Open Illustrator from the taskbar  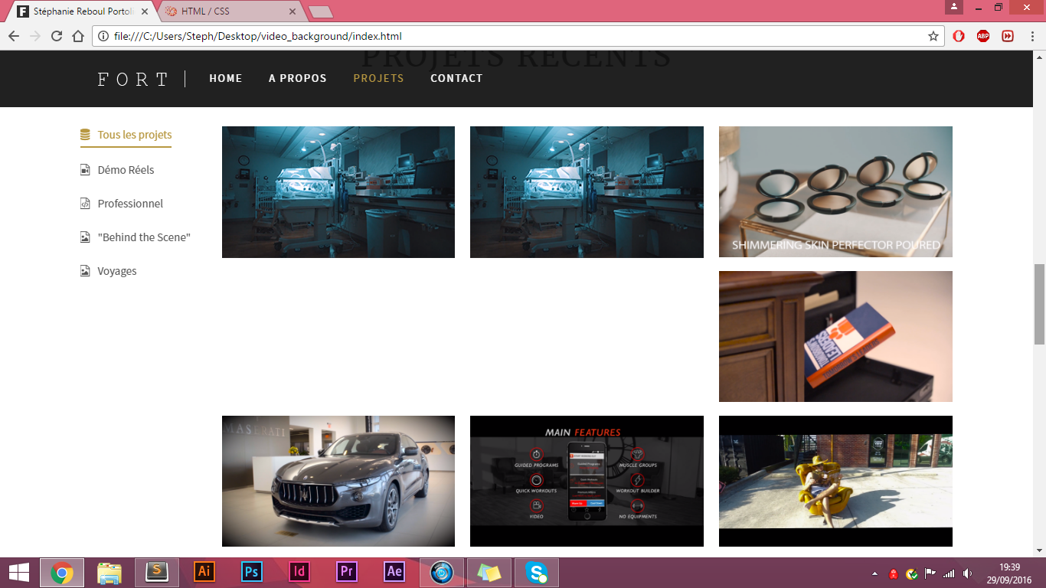point(204,572)
